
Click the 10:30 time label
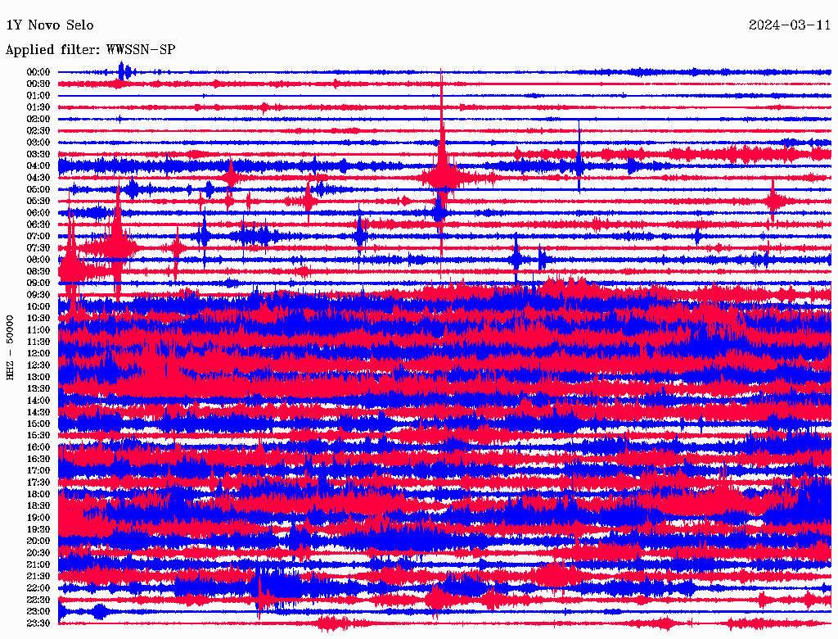[x=38, y=319]
